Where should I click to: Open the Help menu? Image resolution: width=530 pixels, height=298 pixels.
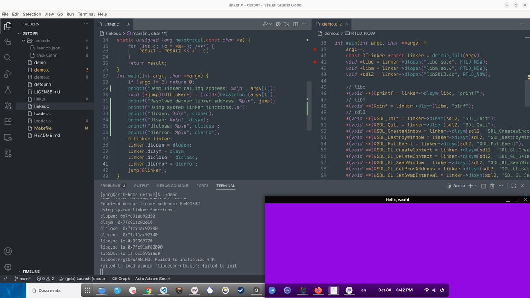point(102,14)
